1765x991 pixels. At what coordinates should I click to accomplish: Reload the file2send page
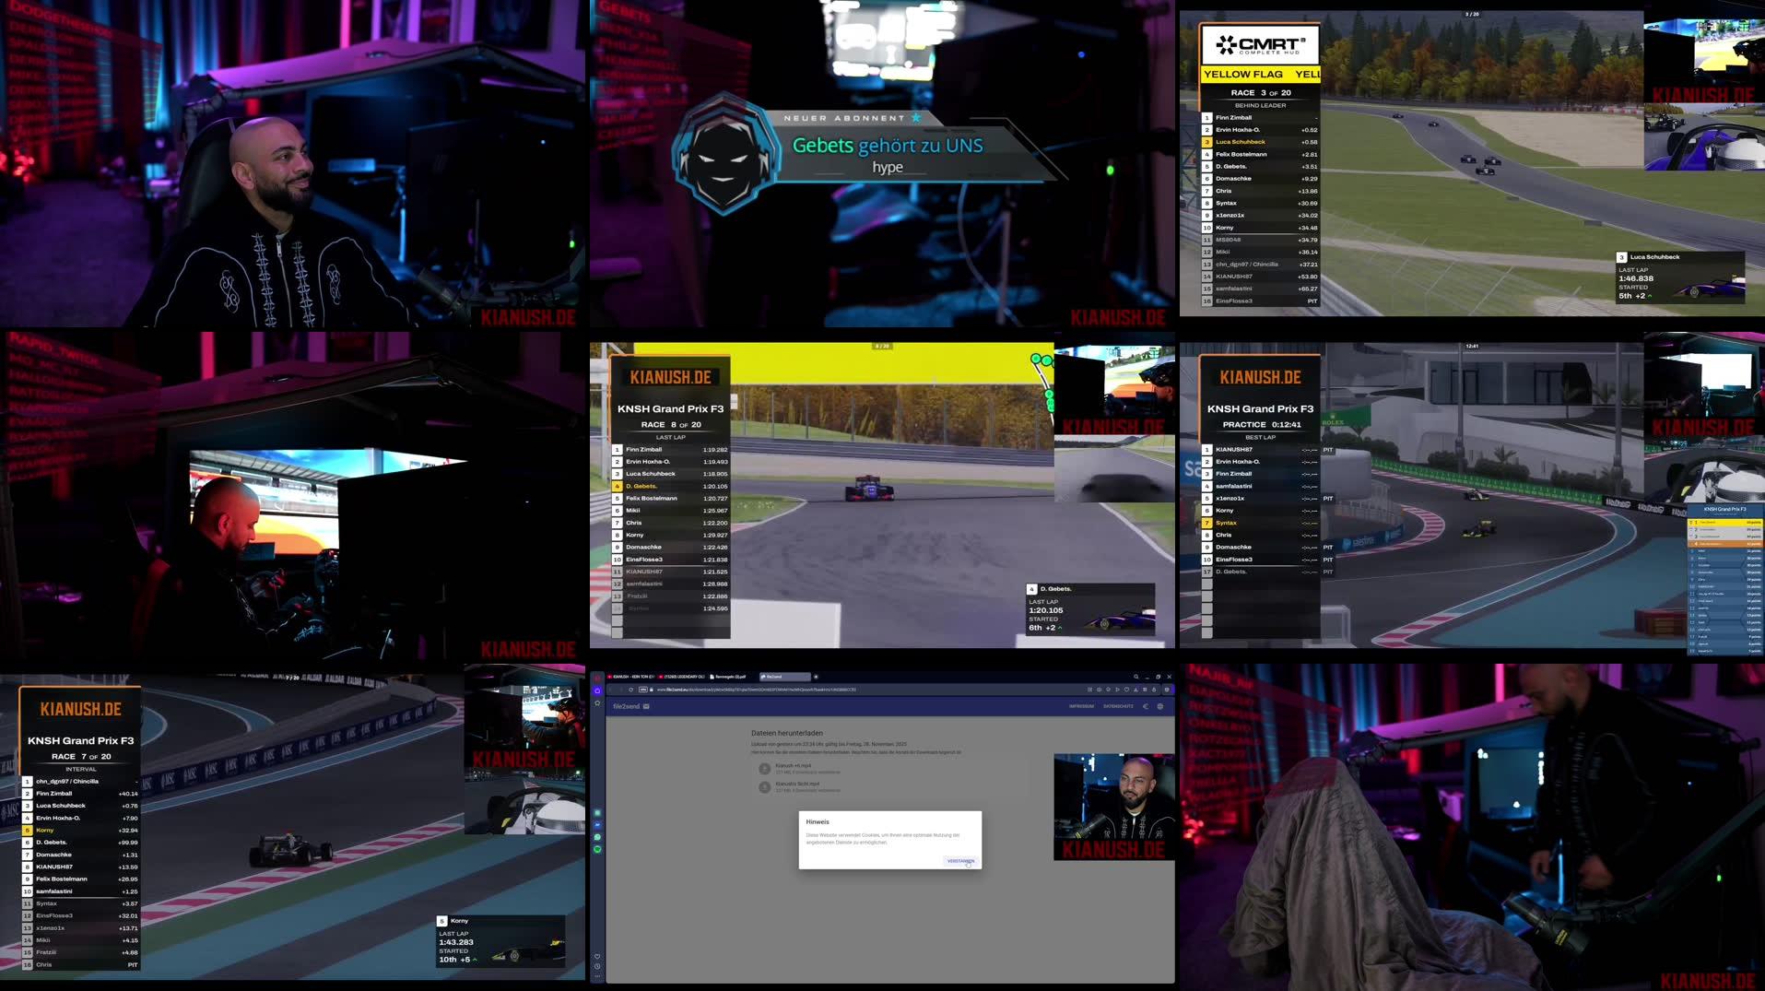click(x=630, y=690)
